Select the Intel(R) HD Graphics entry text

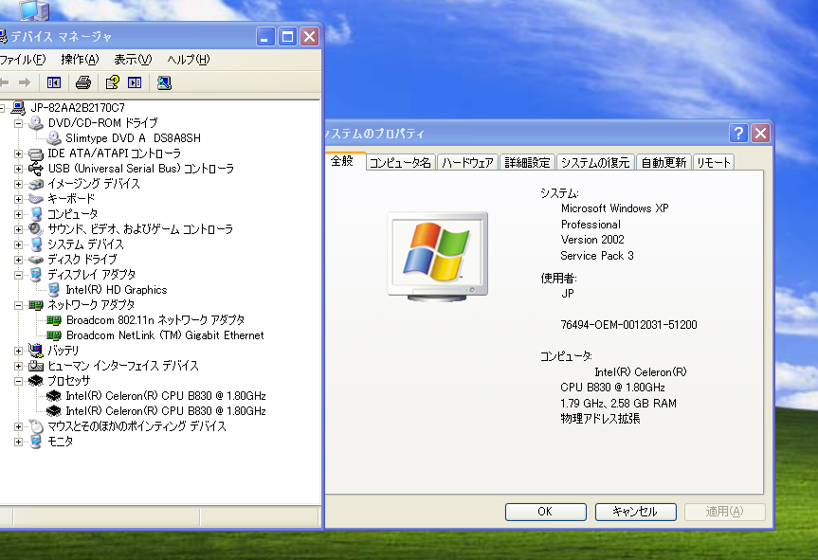[x=117, y=290]
